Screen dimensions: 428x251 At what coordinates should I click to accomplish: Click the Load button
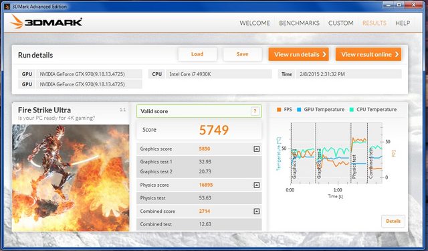[x=197, y=54]
